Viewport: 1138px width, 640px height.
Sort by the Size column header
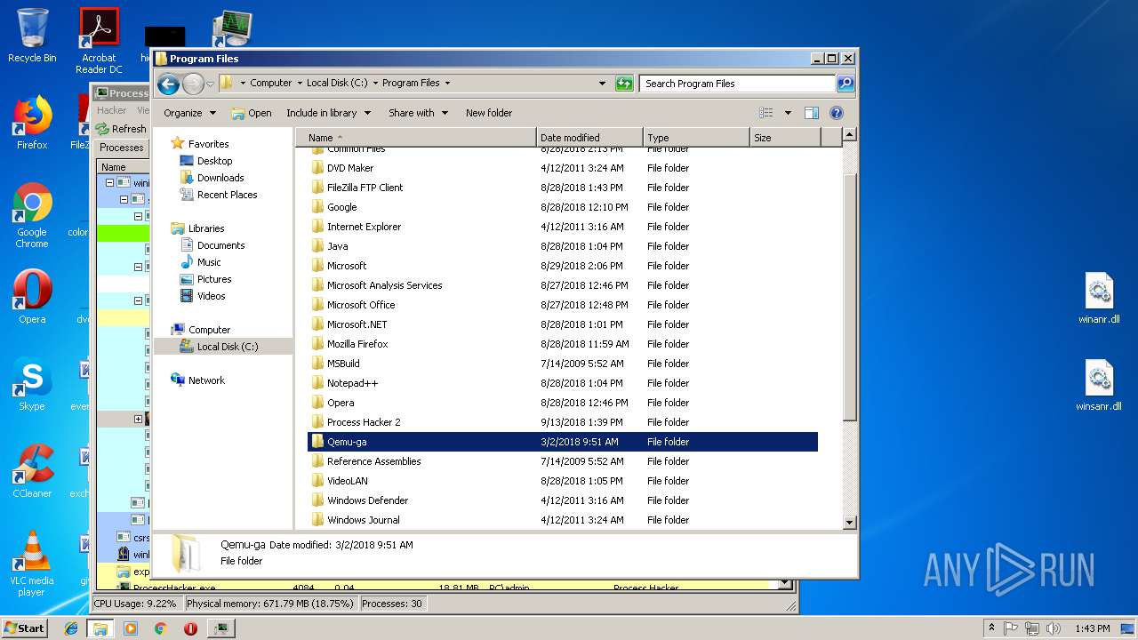785,138
